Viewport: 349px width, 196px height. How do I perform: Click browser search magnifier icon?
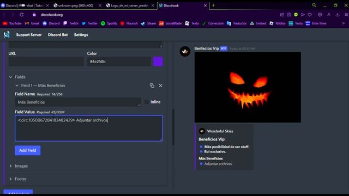click(x=314, y=5)
